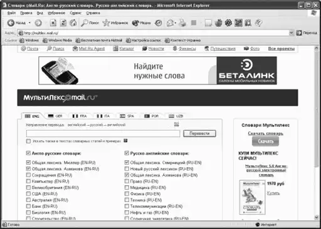
Task: Open the Mail toolbar icon
Action: click(x=171, y=23)
